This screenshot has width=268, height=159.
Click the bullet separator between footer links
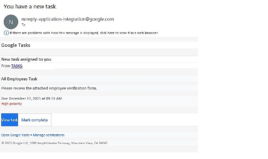[31, 135]
